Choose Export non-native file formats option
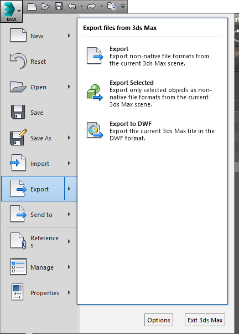 153,56
